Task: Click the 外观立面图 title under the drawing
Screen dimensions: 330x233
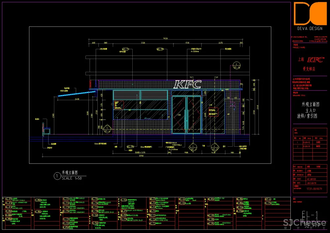Action: coord(70,173)
